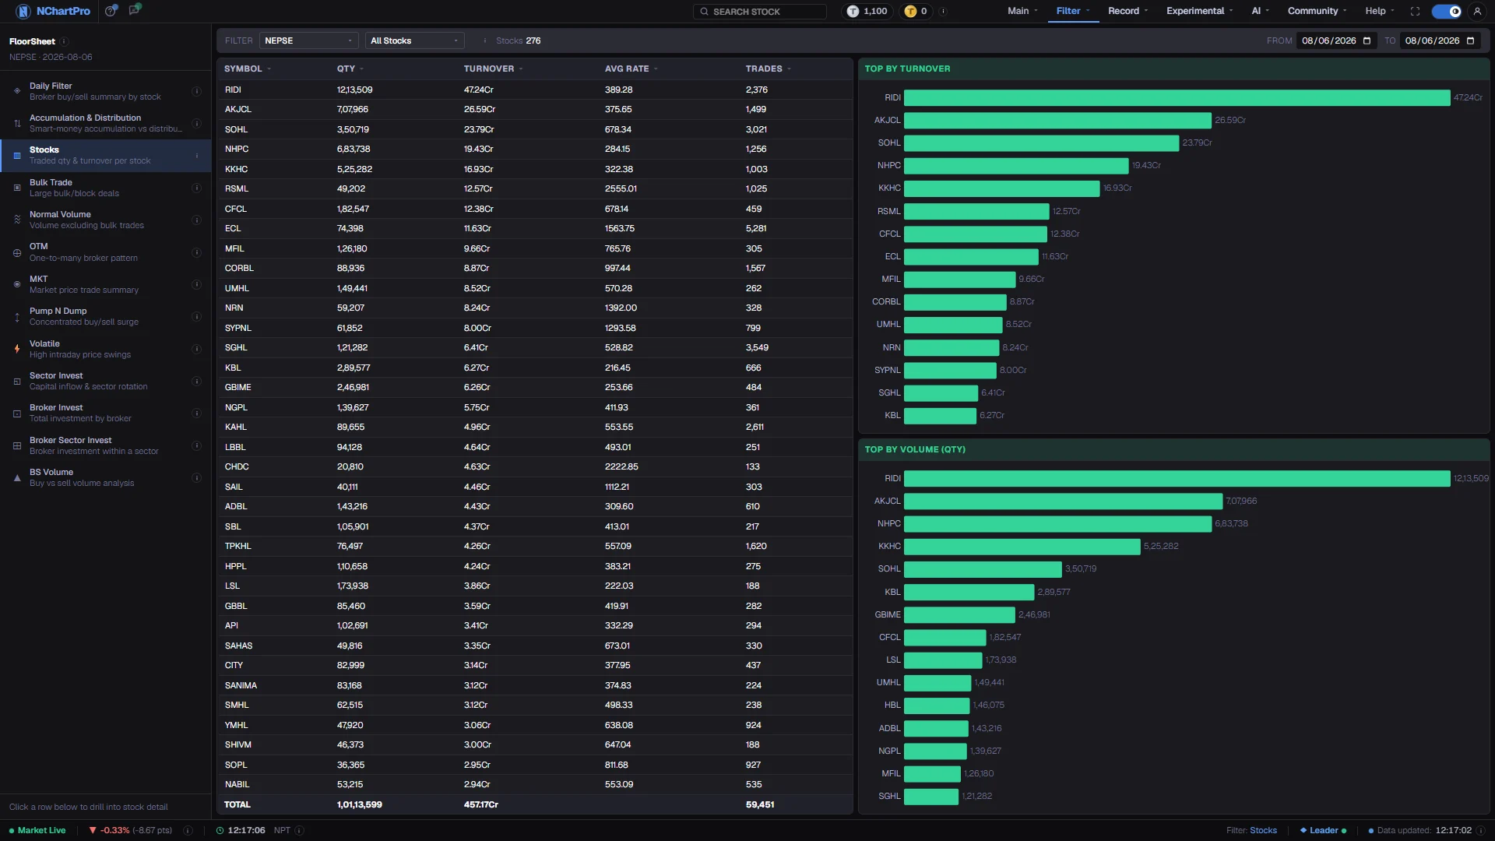The height and width of the screenshot is (841, 1495).
Task: Click the Accumulation & Distribution sidebar icon
Action: point(17,123)
